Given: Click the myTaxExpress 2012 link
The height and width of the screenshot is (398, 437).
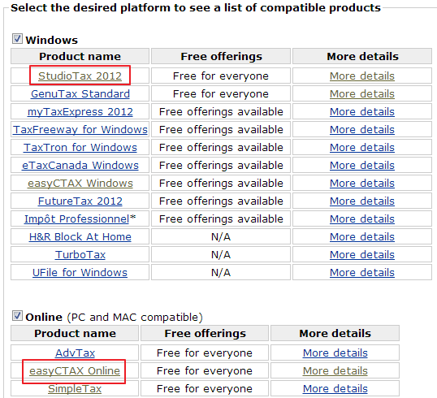Looking at the screenshot, I should (80, 111).
